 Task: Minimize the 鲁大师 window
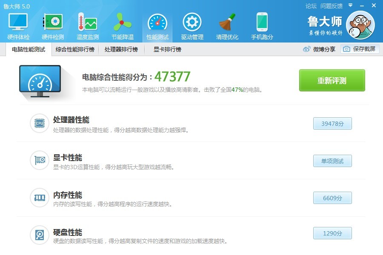[362, 6]
